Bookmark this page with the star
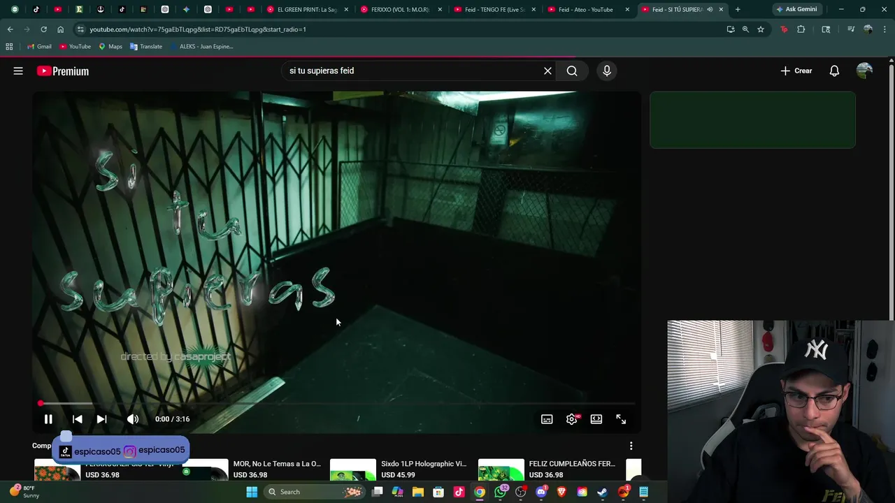The width and height of the screenshot is (895, 503). tap(761, 29)
